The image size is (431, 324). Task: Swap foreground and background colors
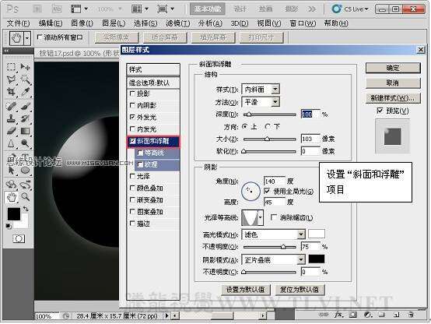pos(26,209)
